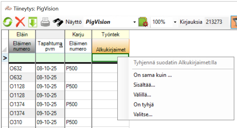Viewport: 237px width, 128px height.
Task: Click the printer icon
Action: point(45,22)
